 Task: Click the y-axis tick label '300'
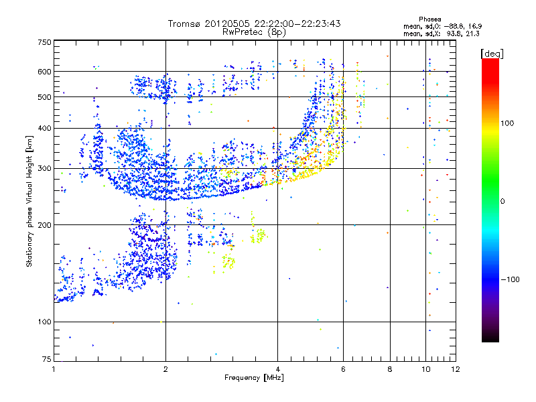(44, 168)
